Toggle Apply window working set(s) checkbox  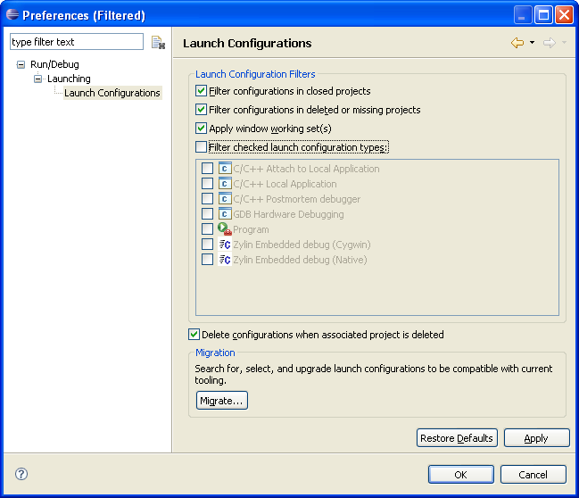point(201,129)
